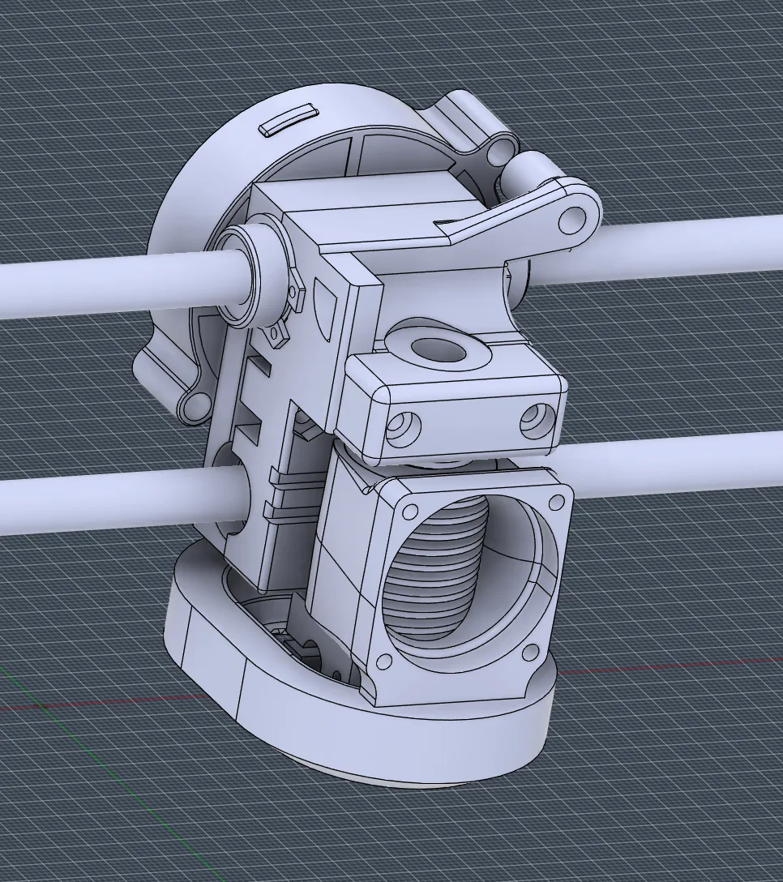783x882 pixels.
Task: Select the small raised tab on circular housing top
Action: pyautogui.click(x=289, y=119)
